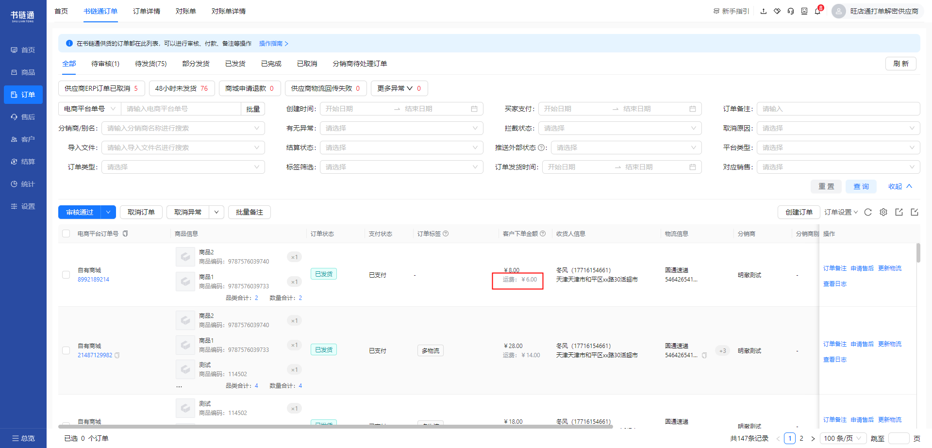Focus the 跳至 page number input
The height and width of the screenshot is (448, 932).
click(899, 438)
